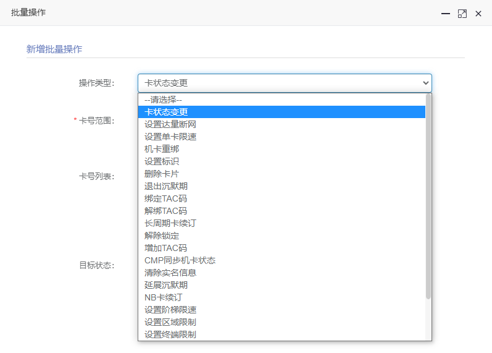
Task: Pick 解绑TAC码 in the dropdown
Action: (x=281, y=211)
